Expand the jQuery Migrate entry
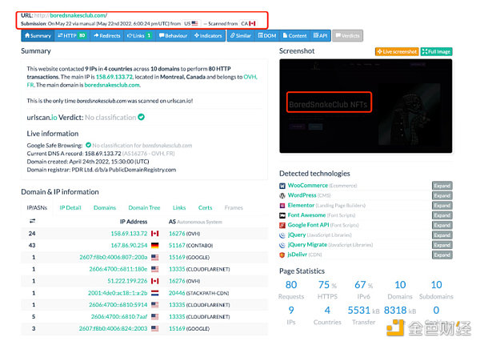Image resolution: width=480 pixels, height=345 pixels. click(x=442, y=246)
